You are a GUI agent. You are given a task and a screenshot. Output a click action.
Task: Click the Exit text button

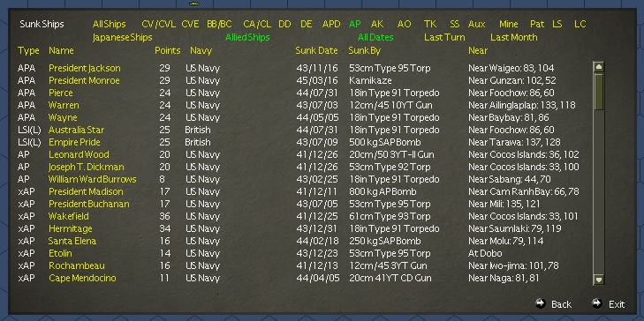pos(617,304)
